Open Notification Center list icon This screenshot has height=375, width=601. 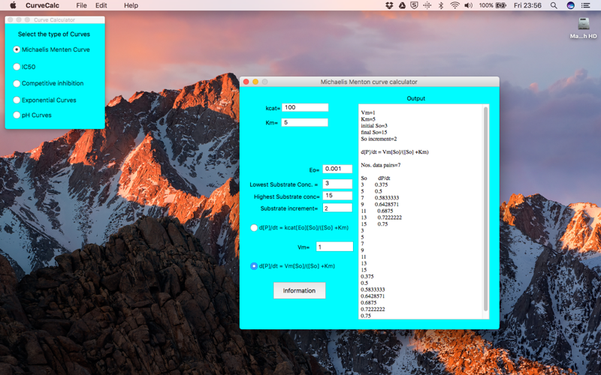[585, 5]
